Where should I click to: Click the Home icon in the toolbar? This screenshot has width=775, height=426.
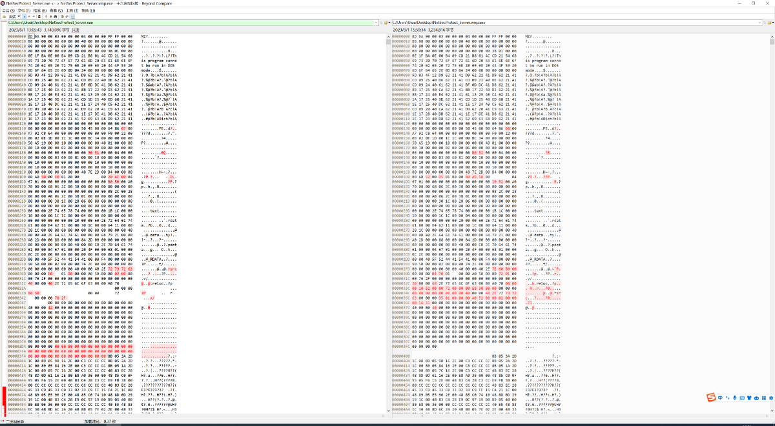coord(4,17)
